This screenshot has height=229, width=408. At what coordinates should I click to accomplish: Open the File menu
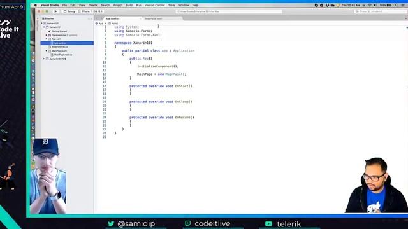(x=64, y=5)
